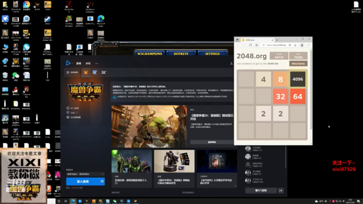Open the third sidebar link with globe icon
Viewport: 363px width, 204px height.
coord(74,117)
